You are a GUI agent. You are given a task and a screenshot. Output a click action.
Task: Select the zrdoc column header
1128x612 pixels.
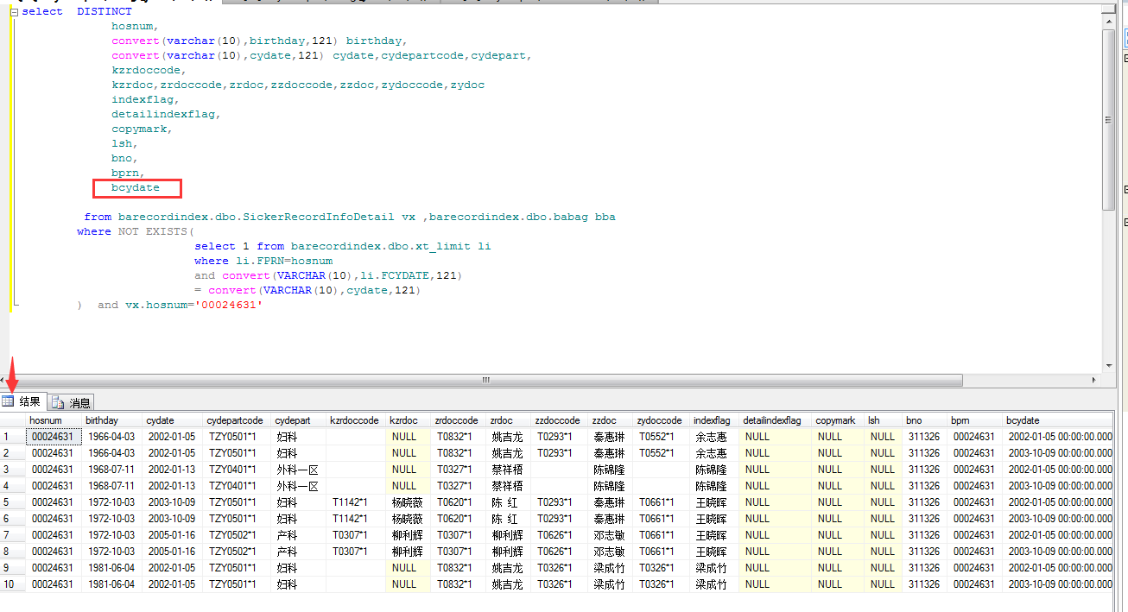tap(509, 420)
